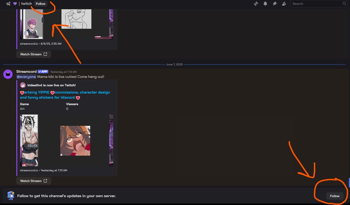This screenshot has width=350, height=205.
Task: Toggle the member list icon
Action: click(284, 3)
